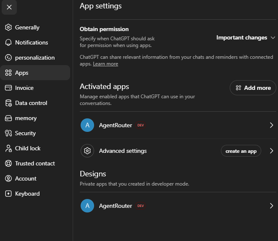
Task: Click the App settings title
Action: [101, 6]
